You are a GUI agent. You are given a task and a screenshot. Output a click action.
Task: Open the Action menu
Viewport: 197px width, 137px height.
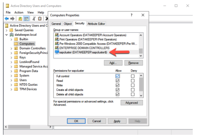[19, 12]
